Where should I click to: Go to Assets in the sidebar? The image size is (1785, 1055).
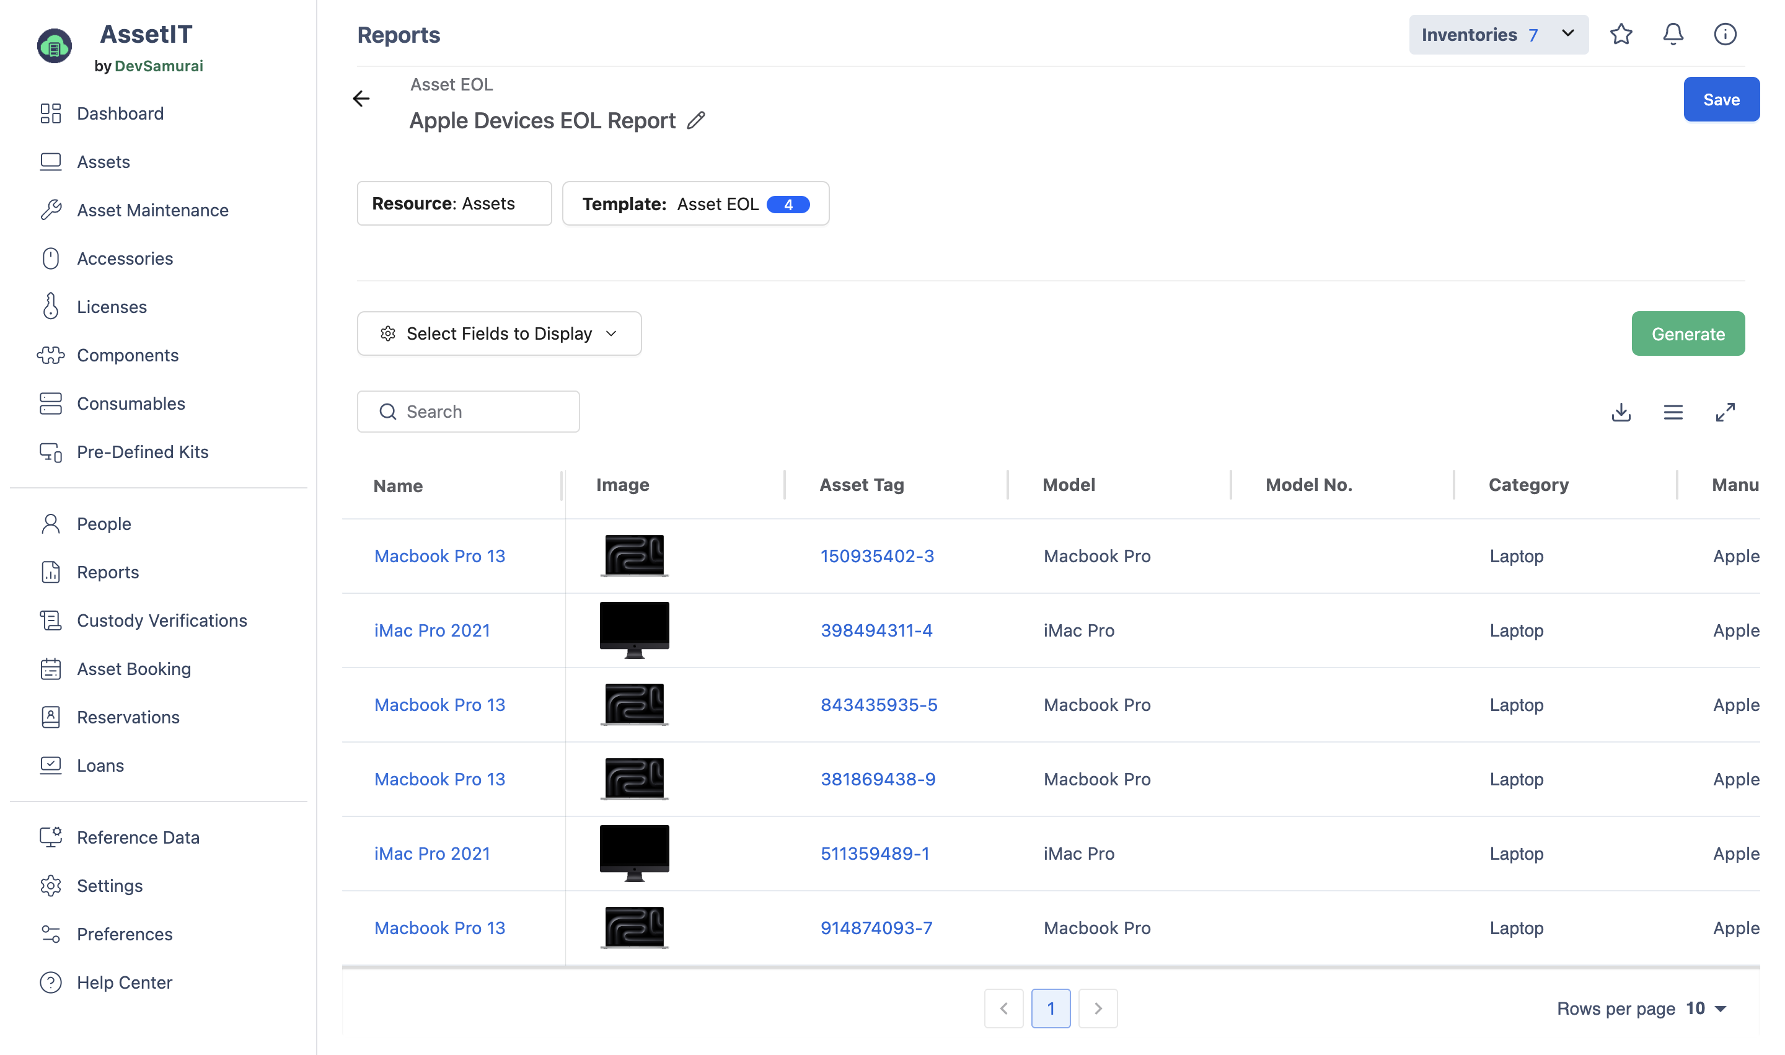click(103, 162)
